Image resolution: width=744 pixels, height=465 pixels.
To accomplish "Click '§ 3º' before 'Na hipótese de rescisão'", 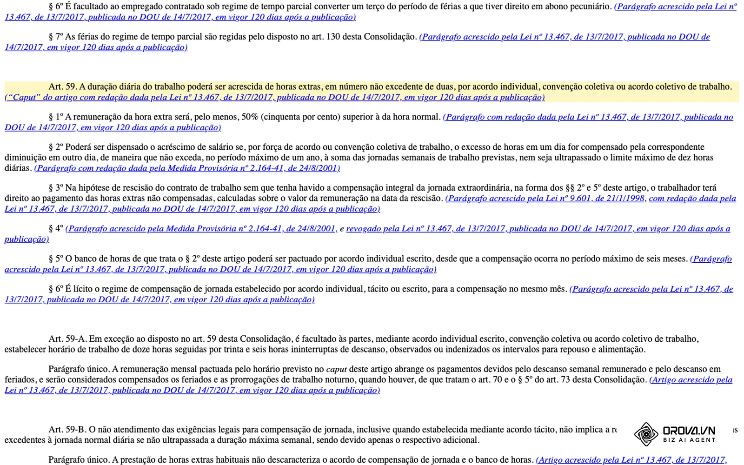I will point(56,188).
